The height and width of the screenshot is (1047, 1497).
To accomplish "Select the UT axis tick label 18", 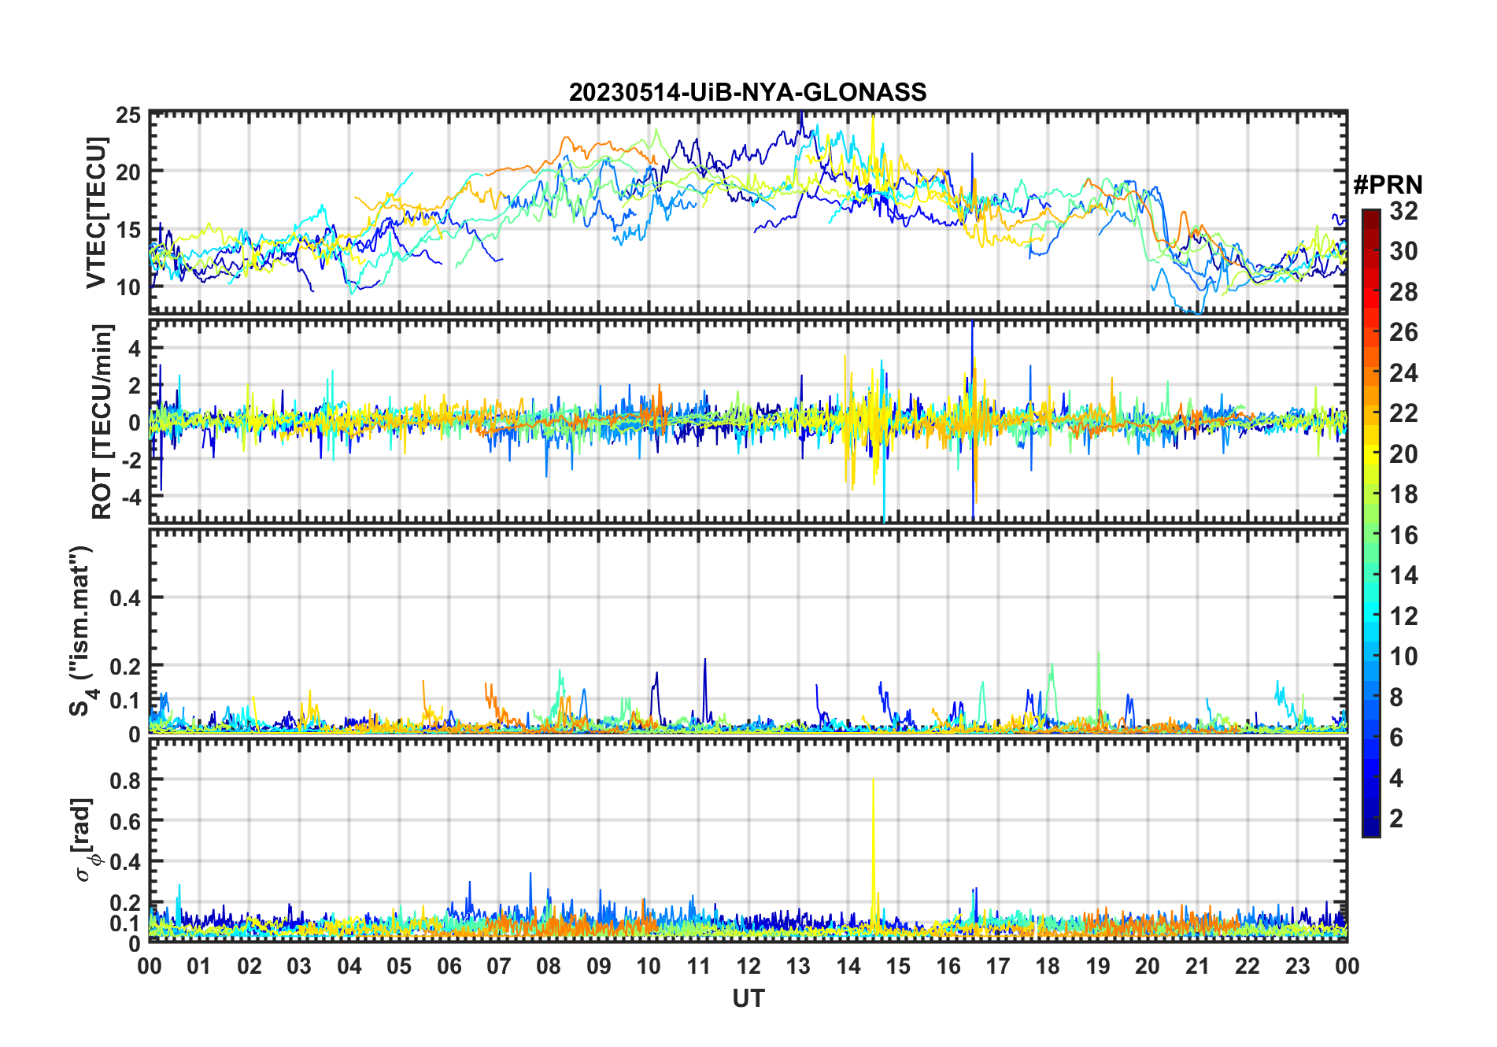I will tap(1048, 966).
